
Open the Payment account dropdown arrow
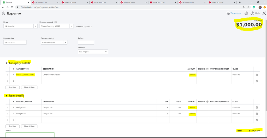click(x=72, y=26)
